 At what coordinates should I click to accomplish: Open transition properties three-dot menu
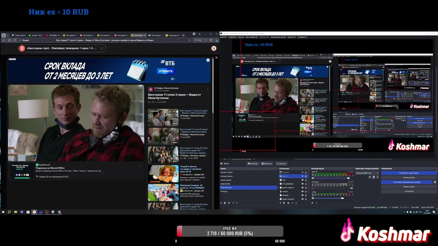pos(377,177)
